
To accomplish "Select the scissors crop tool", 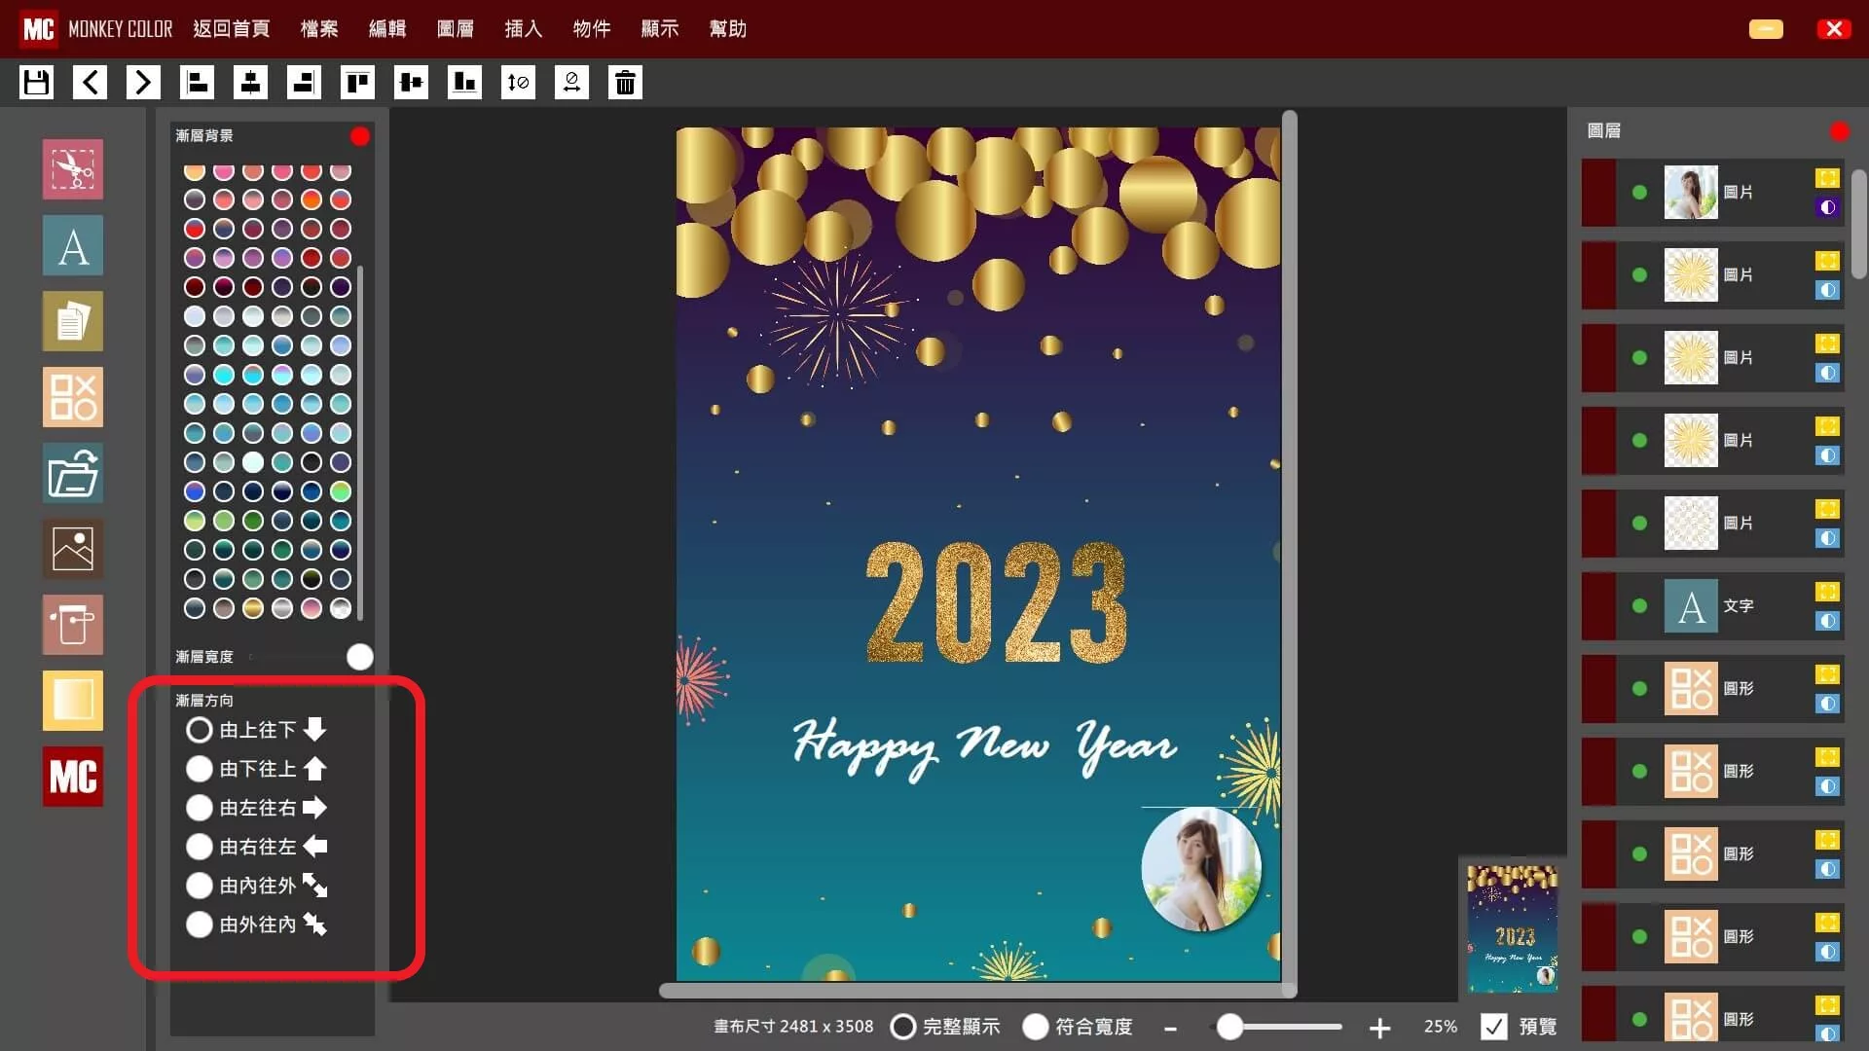I will coord(73,169).
